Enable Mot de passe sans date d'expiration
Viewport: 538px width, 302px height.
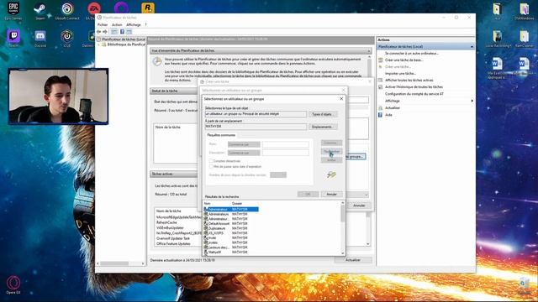(211, 166)
